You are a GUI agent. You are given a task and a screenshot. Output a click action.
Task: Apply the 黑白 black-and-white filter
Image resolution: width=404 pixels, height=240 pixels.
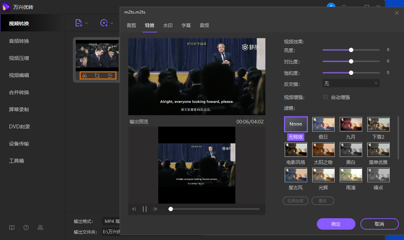pyautogui.click(x=351, y=149)
